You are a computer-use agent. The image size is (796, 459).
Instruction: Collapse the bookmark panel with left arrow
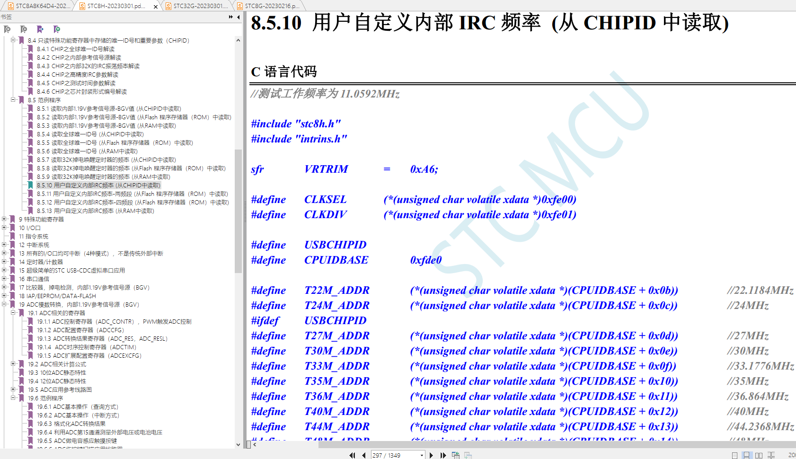tap(239, 17)
